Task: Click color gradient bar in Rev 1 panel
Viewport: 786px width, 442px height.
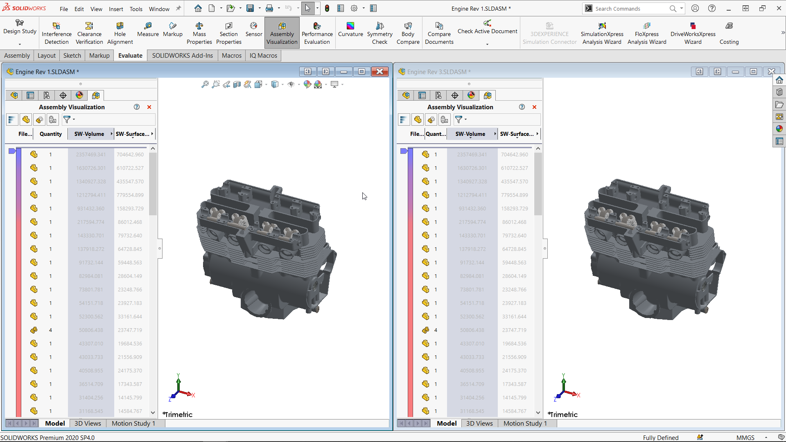Action: tap(18, 282)
